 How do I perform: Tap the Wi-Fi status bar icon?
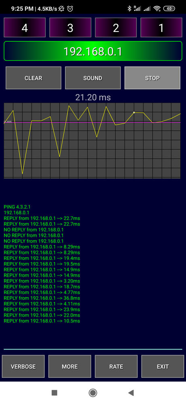point(157,8)
